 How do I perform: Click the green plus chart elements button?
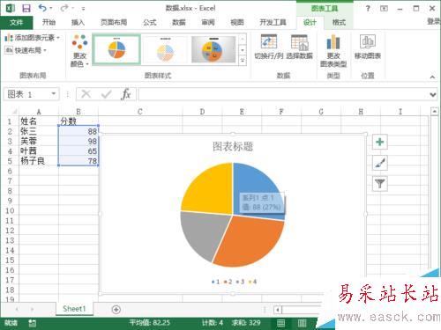(x=380, y=142)
